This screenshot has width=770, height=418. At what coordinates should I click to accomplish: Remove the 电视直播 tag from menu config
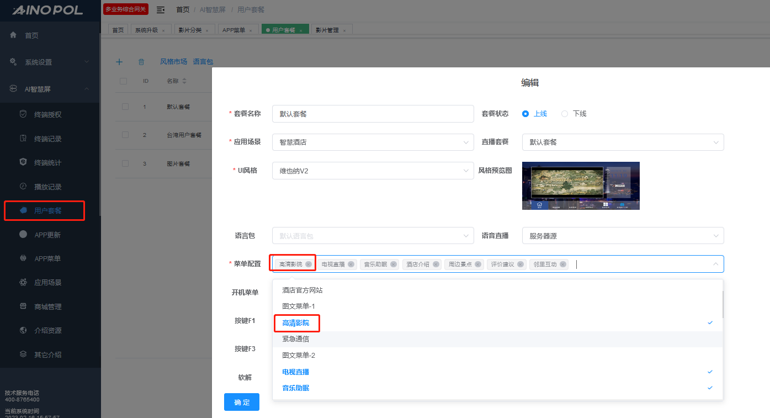coord(351,264)
